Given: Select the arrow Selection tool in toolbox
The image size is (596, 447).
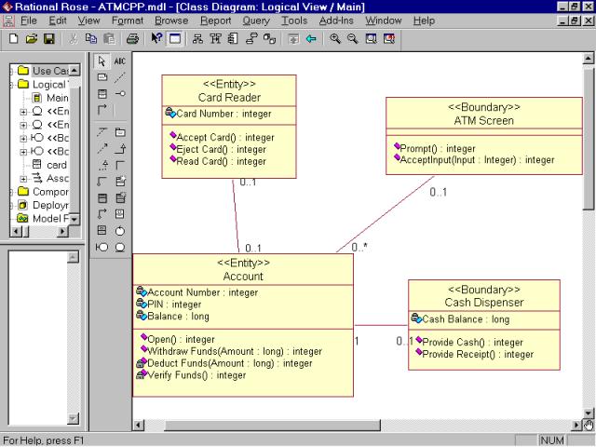Looking at the screenshot, I should point(102,61).
